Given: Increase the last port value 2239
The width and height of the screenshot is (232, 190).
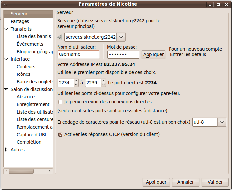Looking at the screenshot, I should 104,81.
